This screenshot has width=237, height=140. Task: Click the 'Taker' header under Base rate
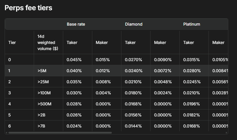(72, 42)
